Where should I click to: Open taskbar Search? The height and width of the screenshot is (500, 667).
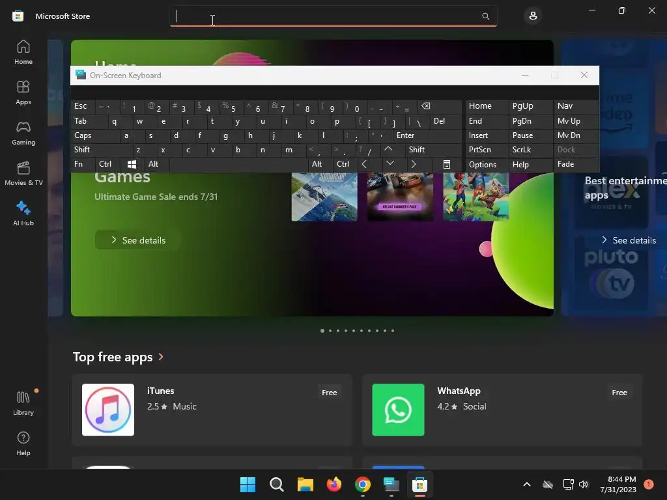[x=276, y=484]
